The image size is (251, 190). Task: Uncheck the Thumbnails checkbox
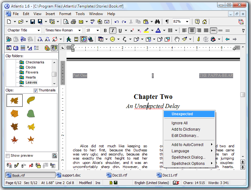[35, 90]
